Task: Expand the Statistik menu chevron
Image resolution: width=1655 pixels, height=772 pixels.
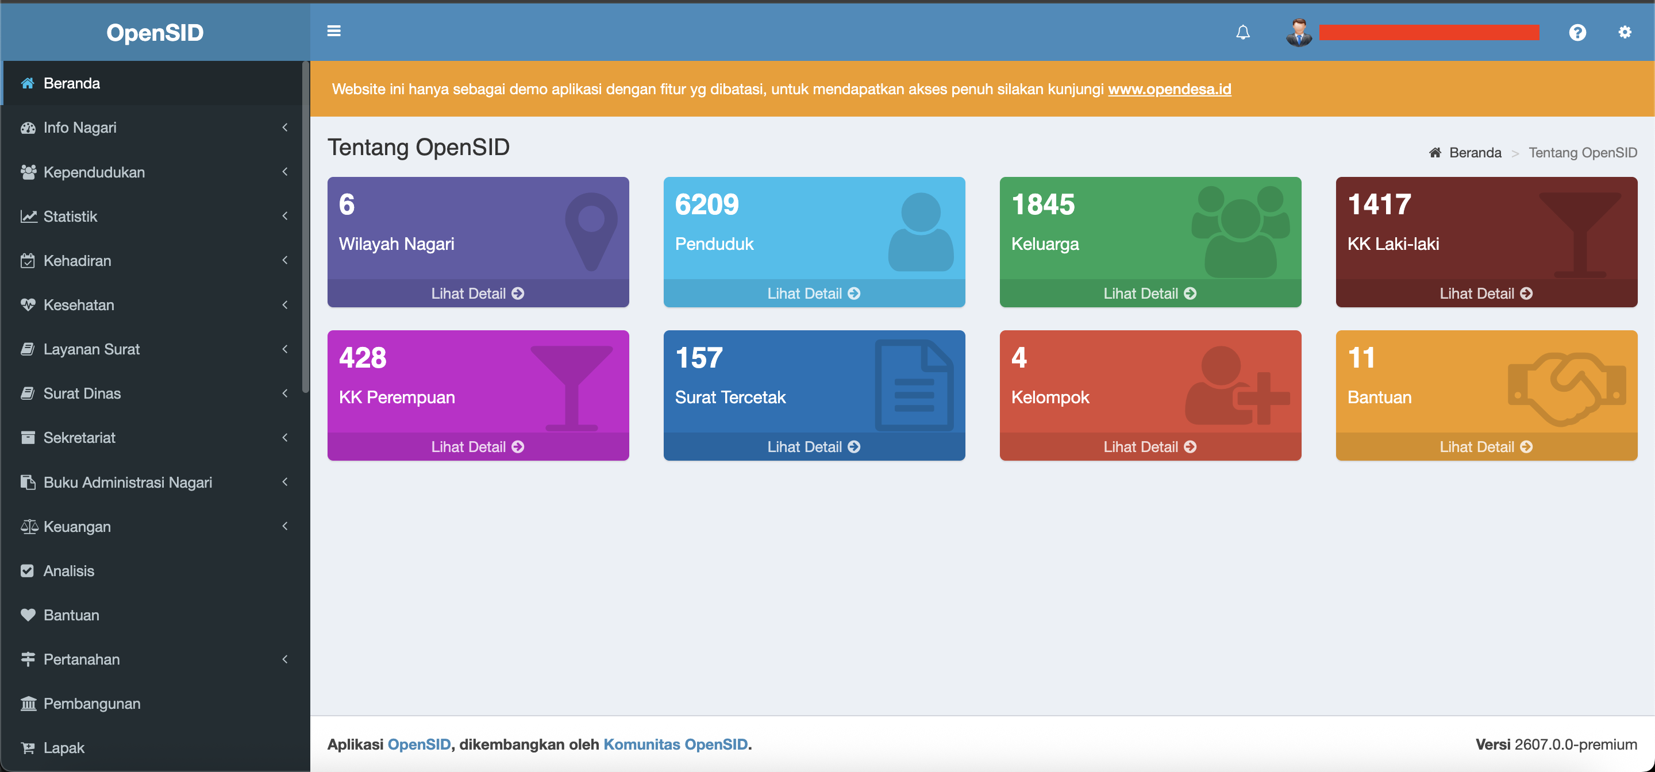Action: (284, 216)
